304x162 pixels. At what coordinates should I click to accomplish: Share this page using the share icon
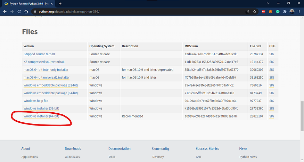click(247, 11)
